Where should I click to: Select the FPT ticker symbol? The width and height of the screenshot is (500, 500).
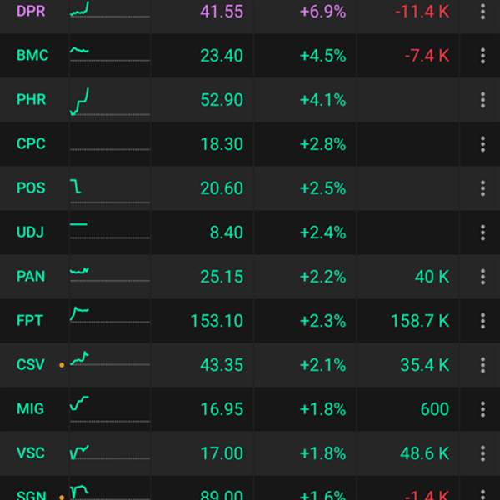(x=30, y=321)
